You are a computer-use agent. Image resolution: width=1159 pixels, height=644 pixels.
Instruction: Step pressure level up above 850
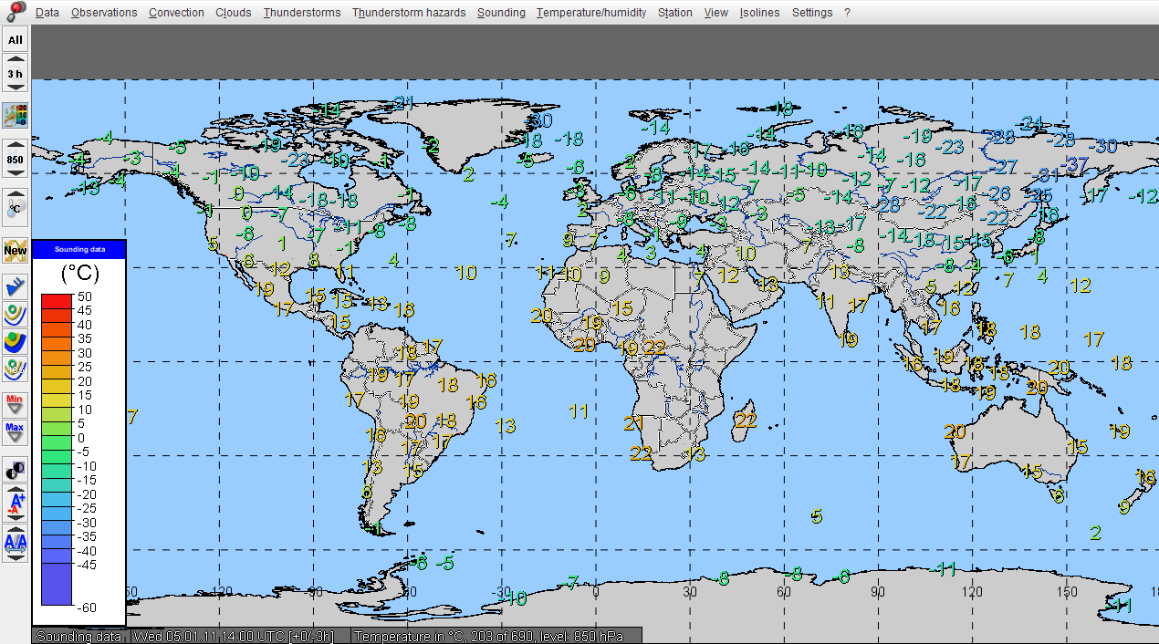coord(16,145)
